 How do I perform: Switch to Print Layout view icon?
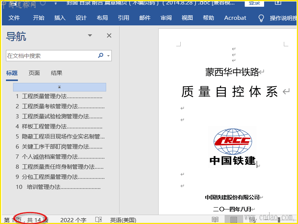pyautogui.click(x=234, y=220)
